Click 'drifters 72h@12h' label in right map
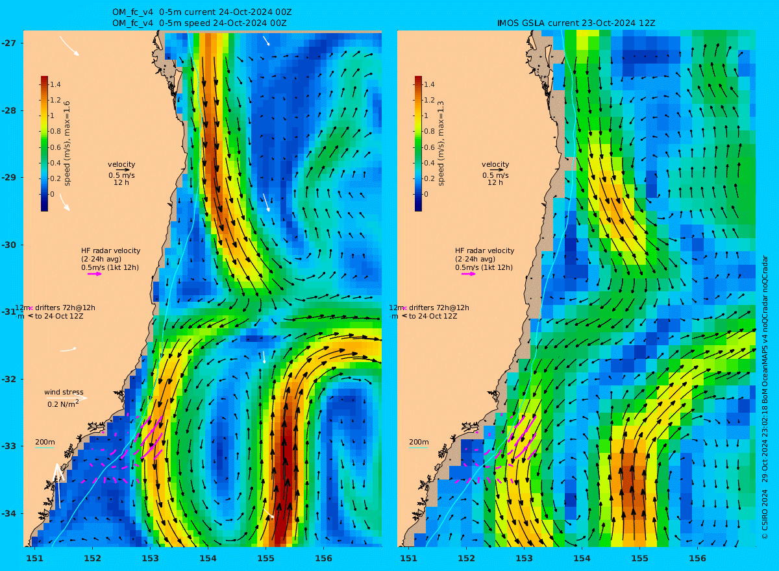The height and width of the screenshot is (571, 779). (438, 308)
